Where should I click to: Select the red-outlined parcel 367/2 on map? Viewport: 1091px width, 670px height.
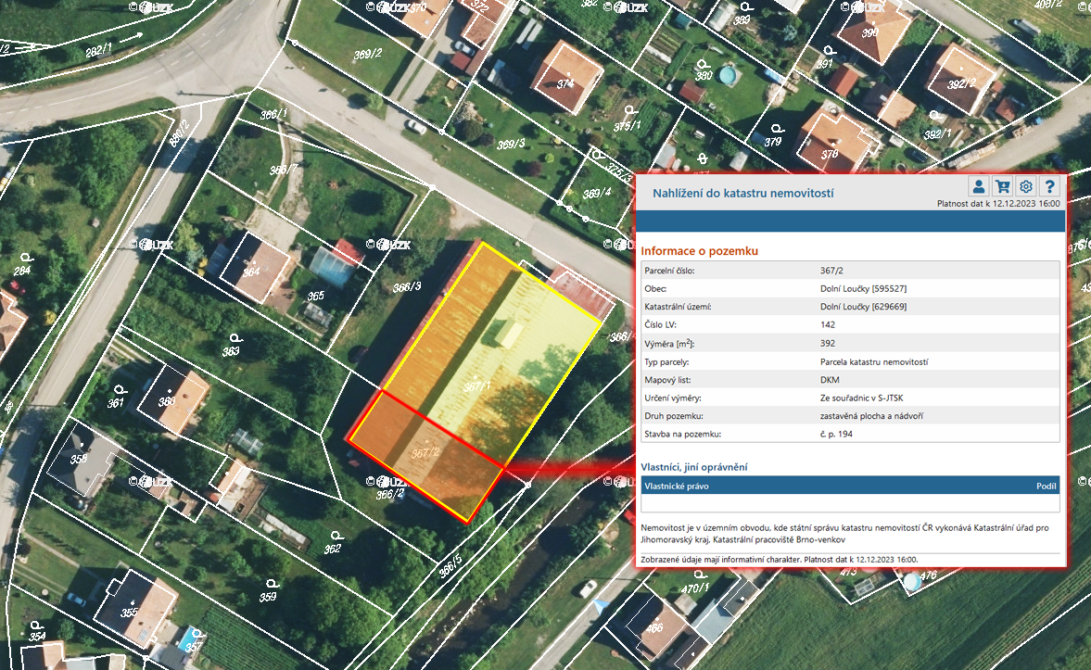click(x=426, y=454)
